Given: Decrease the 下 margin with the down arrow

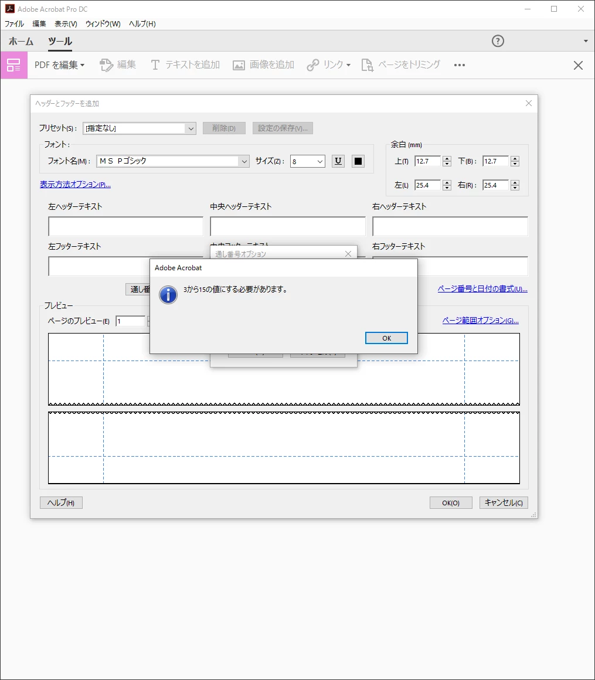Looking at the screenshot, I should pyautogui.click(x=515, y=164).
